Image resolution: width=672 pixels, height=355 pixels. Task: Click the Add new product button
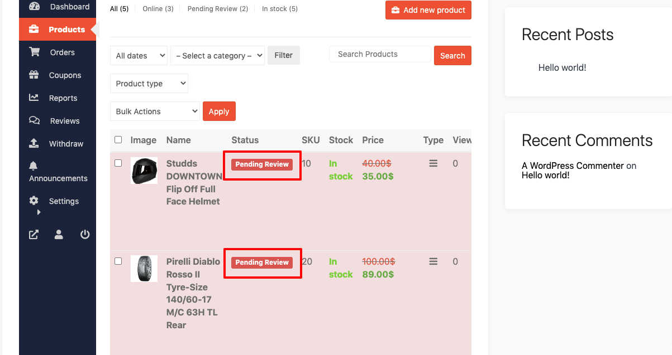(x=428, y=9)
